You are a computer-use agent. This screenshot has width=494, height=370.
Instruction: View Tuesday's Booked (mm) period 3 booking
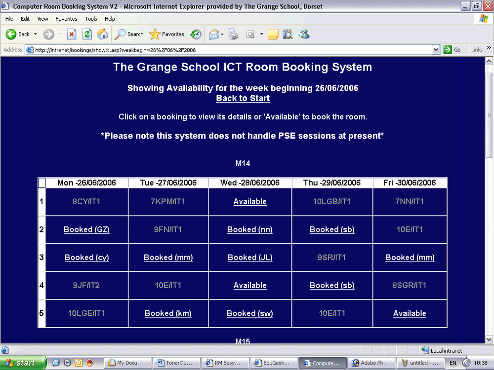tap(168, 258)
